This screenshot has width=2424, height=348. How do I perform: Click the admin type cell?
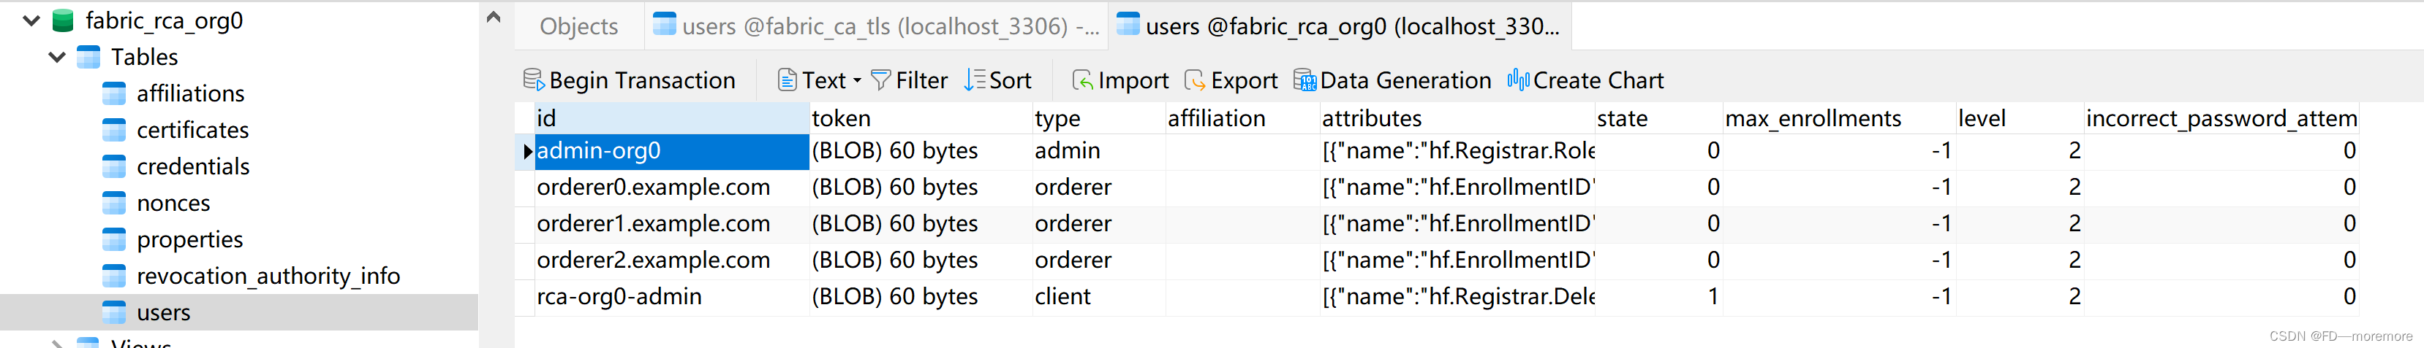[1098, 151]
